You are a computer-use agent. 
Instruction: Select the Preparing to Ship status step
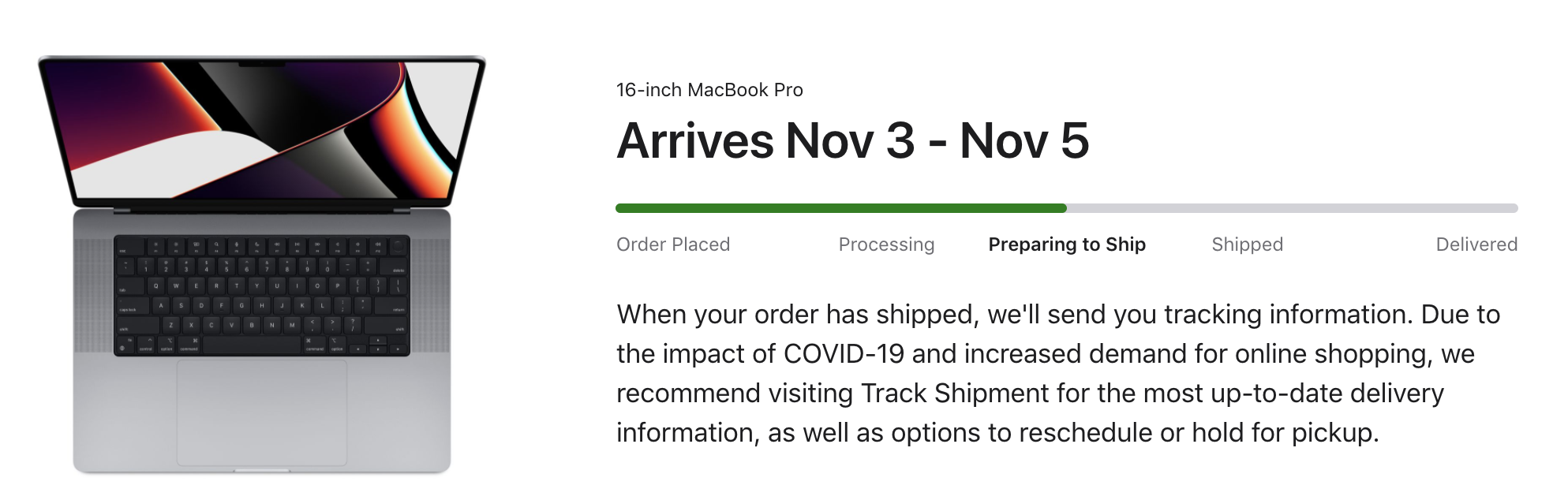(1067, 244)
